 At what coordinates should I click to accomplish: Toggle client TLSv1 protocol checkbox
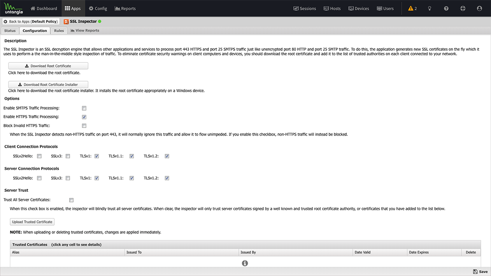(97, 156)
